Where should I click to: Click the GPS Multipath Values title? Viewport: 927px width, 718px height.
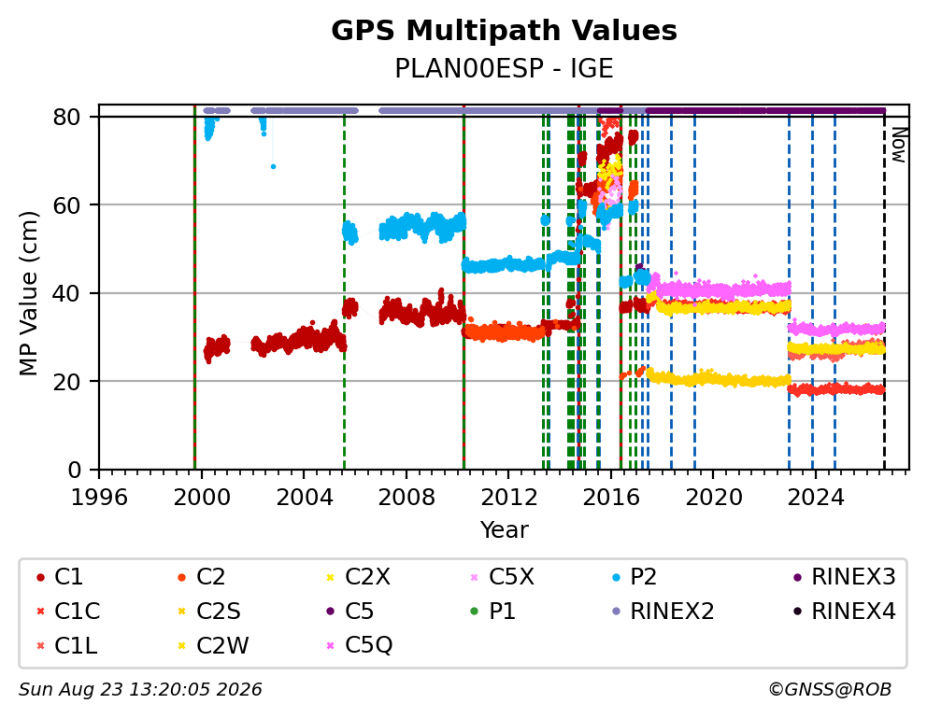(x=504, y=31)
